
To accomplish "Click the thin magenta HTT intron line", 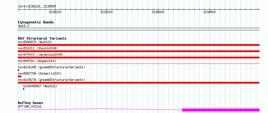I will tap(100, 109).
